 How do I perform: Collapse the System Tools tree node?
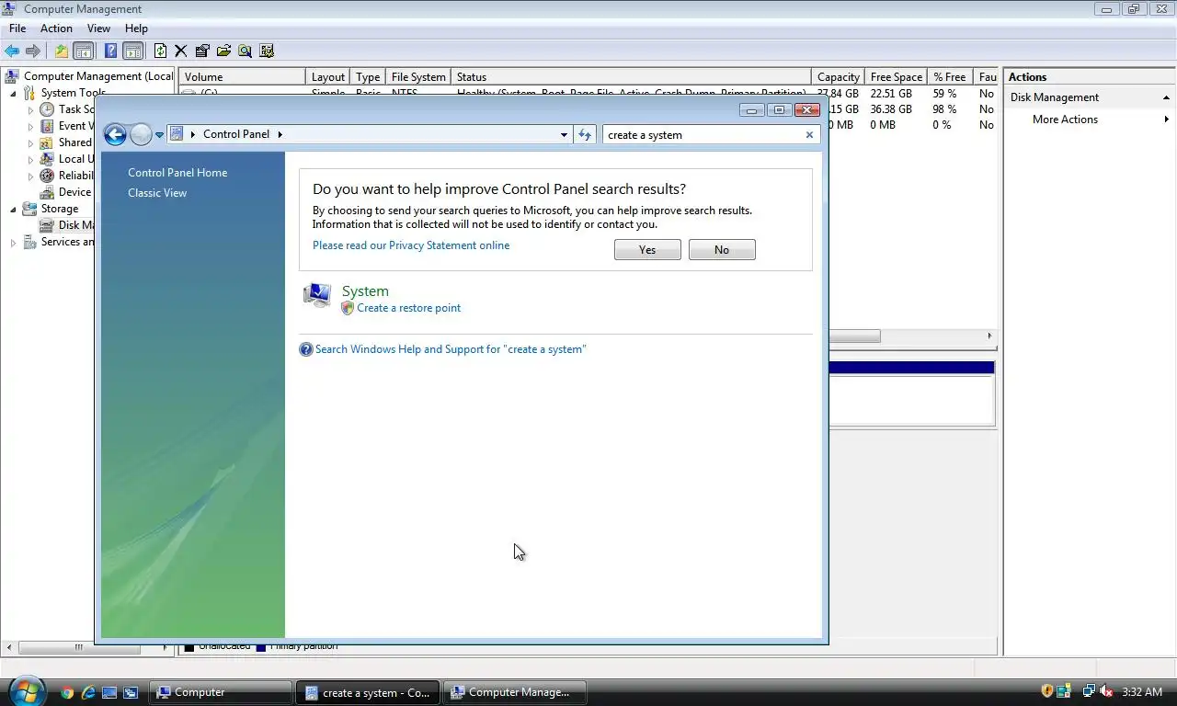(14, 93)
